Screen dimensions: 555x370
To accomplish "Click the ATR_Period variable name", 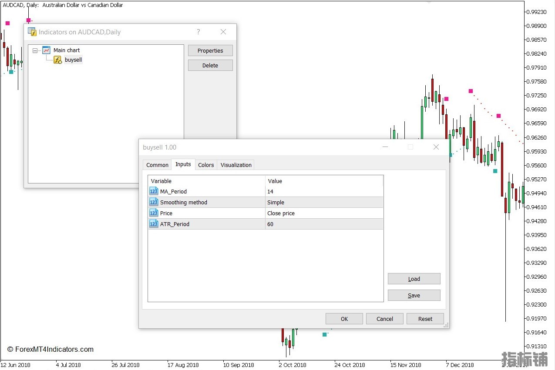I will (x=175, y=224).
